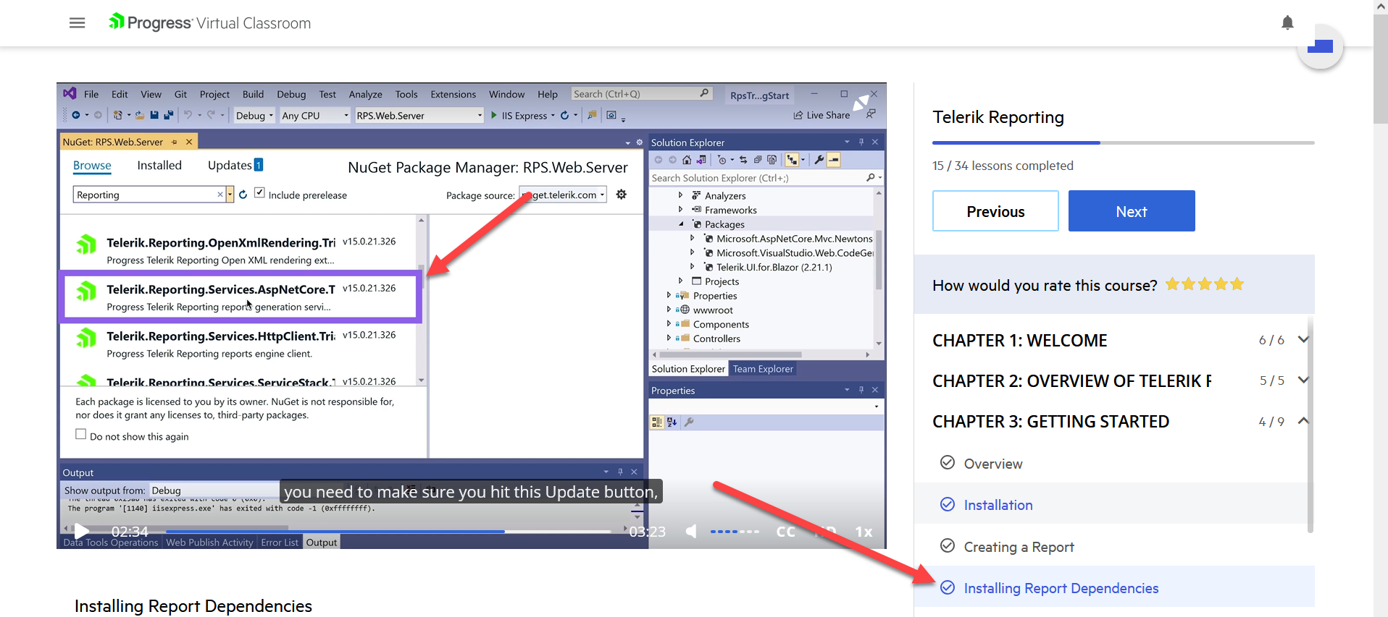Open the Installing Report Dependencies lesson
Viewport: 1388px width, 617px height.
pos(1061,588)
